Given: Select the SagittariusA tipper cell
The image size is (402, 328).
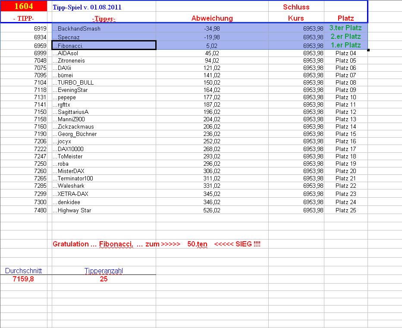Looking at the screenshot, I should pos(104,112).
